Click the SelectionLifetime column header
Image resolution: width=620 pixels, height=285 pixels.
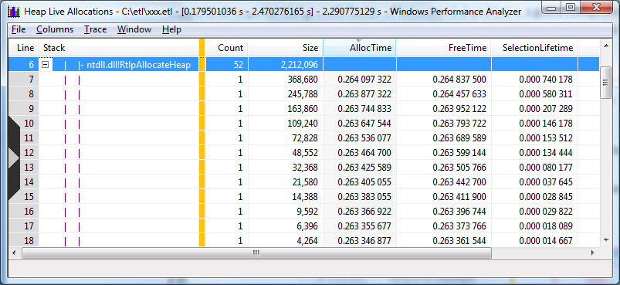pyautogui.click(x=534, y=48)
